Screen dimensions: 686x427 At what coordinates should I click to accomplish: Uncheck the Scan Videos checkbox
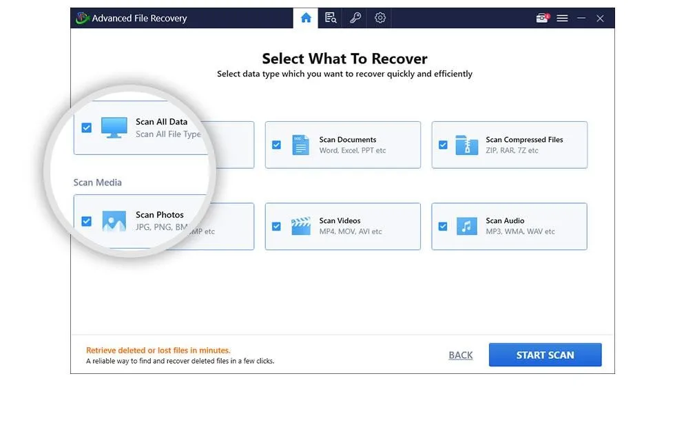277,227
